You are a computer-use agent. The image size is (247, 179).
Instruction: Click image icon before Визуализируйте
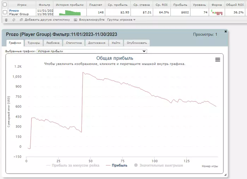[x=76, y=20]
